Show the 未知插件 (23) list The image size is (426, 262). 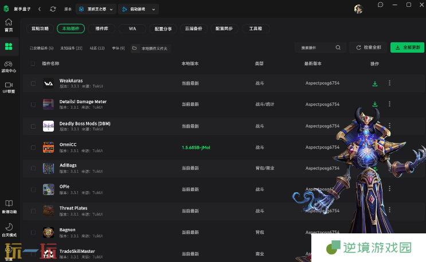click(71, 48)
